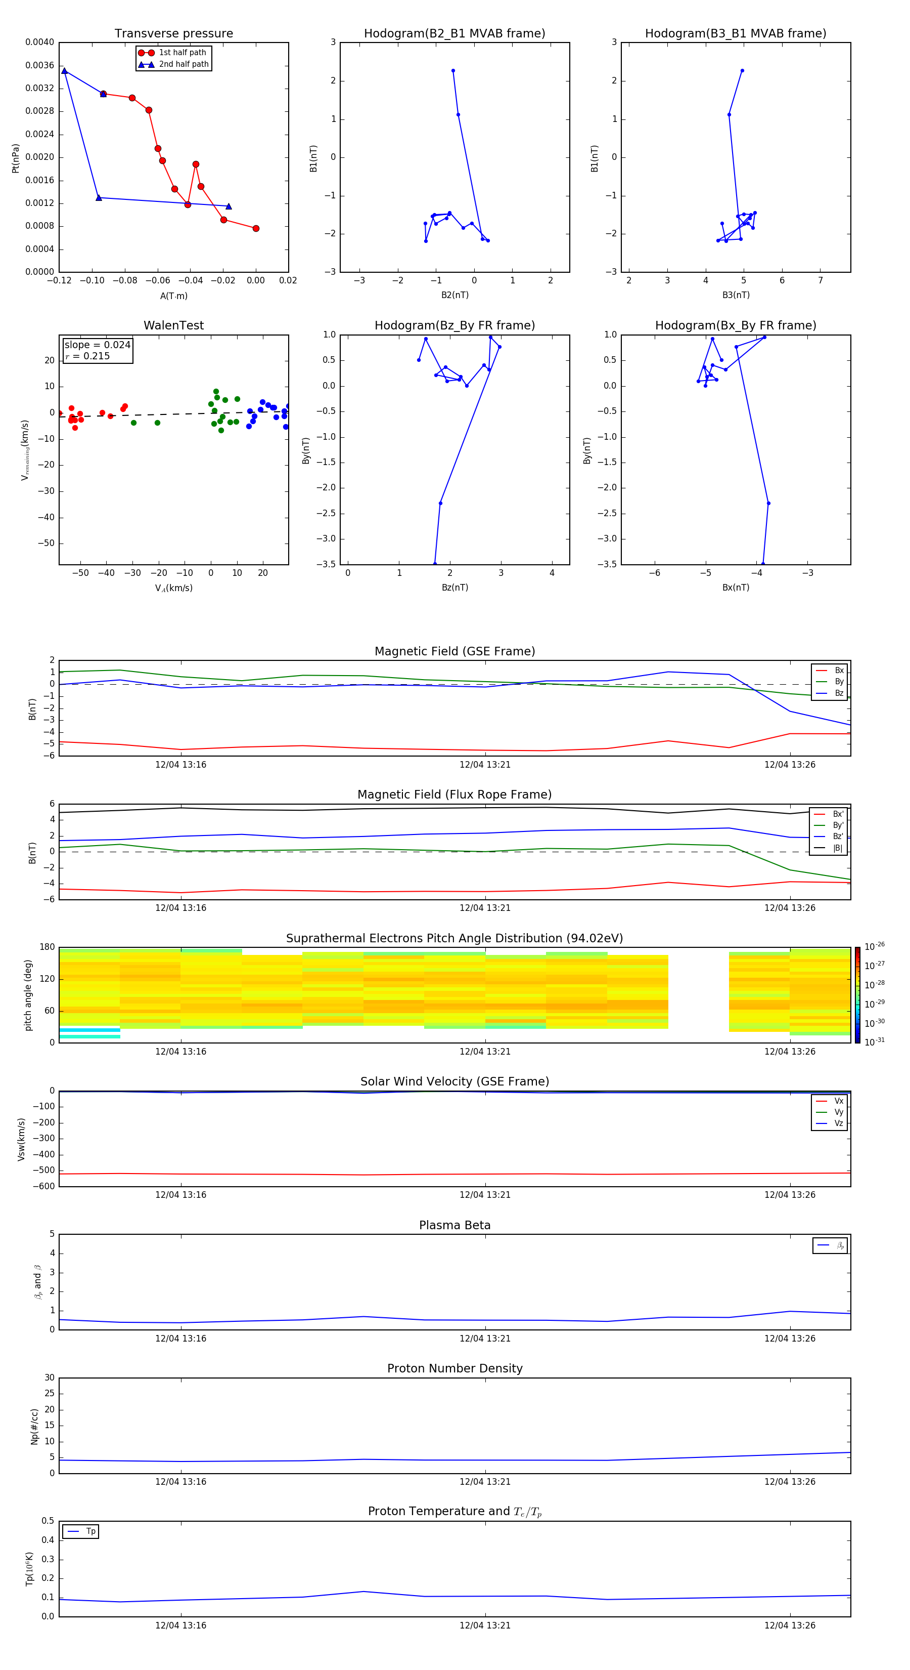Click the A(T·m) x-axis label
The image size is (910, 1670).
(173, 296)
